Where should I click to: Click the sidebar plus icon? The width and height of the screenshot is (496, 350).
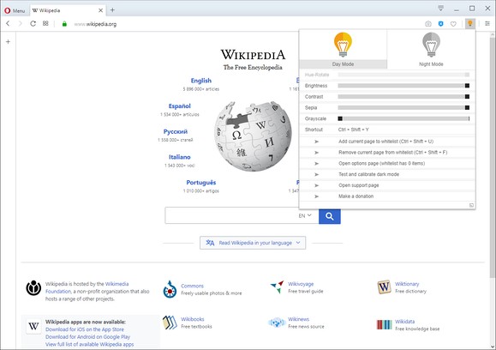click(x=9, y=41)
